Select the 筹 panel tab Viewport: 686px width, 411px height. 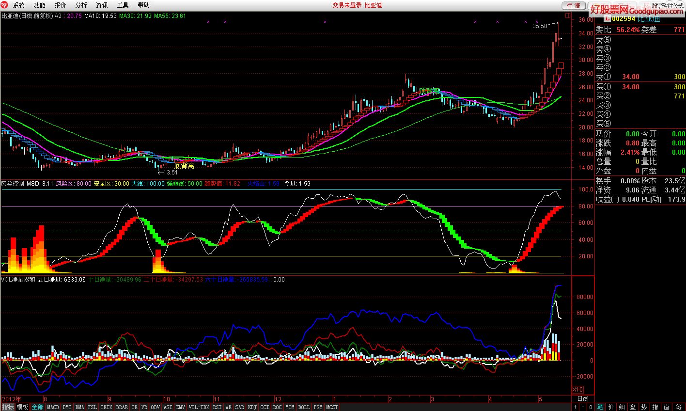coord(679,407)
